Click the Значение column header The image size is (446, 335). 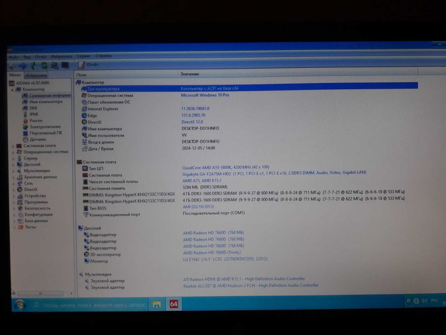[x=298, y=74]
